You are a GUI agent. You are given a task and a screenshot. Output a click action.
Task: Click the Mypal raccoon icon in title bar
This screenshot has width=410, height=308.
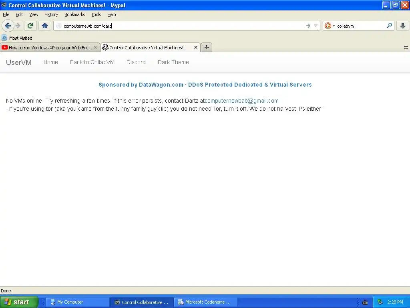(4, 5)
